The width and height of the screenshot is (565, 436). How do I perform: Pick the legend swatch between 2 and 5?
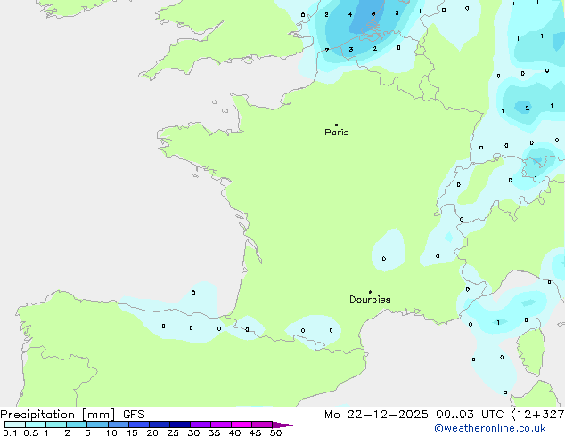tap(77, 424)
